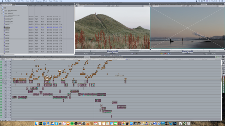Click the Canvas jog control wheel

(x=165, y=51)
